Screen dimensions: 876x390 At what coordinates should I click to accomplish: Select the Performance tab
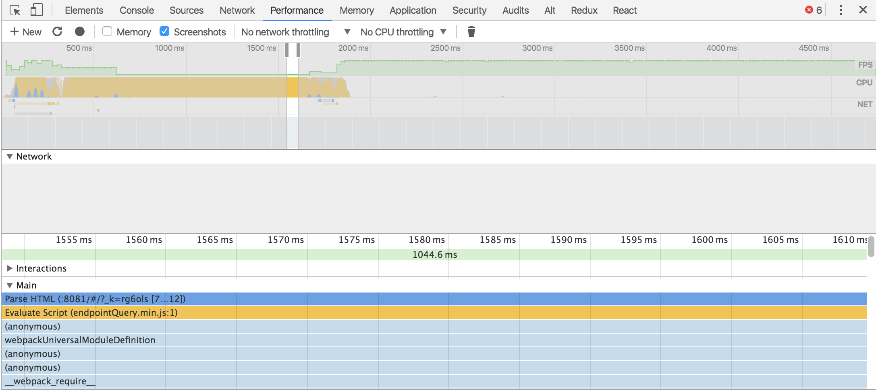pos(297,10)
